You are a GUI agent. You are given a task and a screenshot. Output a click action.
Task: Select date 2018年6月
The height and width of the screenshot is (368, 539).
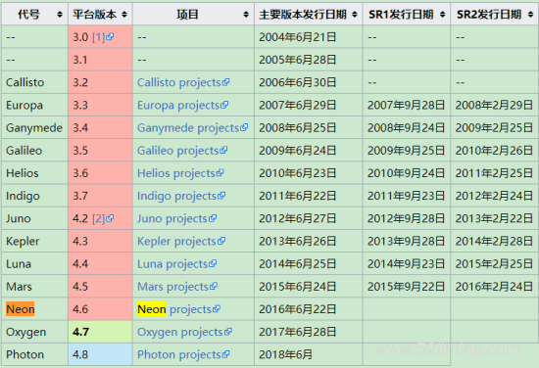(x=285, y=354)
